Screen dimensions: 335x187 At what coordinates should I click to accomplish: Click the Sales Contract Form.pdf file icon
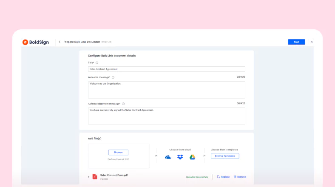pyautogui.click(x=95, y=176)
